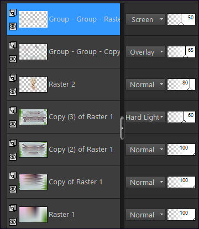Screen dimensions: 199x229
Task: Click layer type icon of top Screen layer
Action: [13, 13]
